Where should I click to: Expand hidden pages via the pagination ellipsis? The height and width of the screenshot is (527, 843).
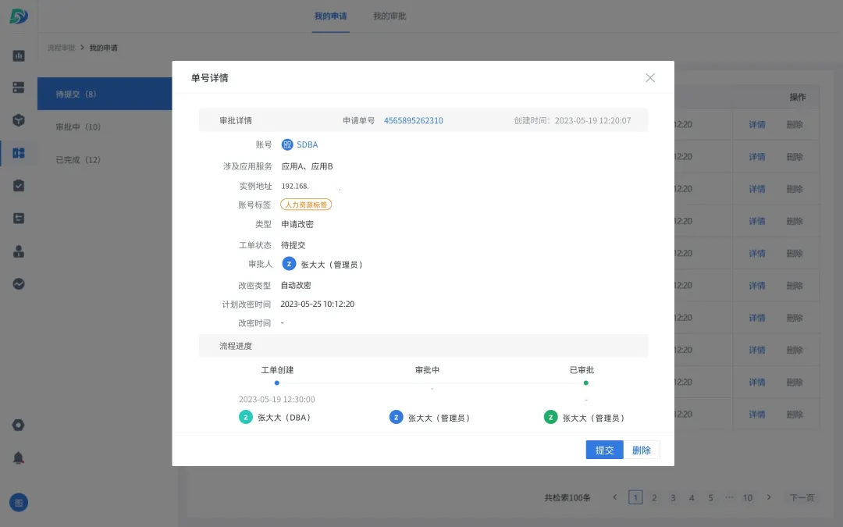tap(729, 497)
